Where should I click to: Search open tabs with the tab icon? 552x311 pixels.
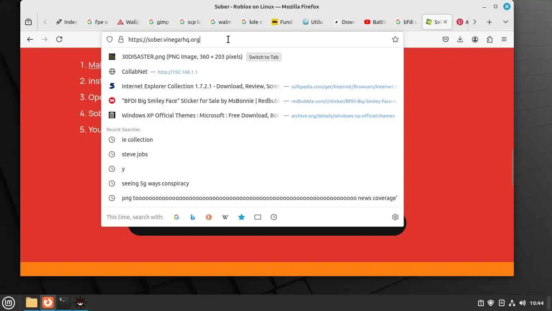(258, 217)
